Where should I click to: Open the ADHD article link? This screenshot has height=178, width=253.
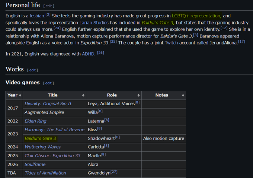click(x=88, y=54)
